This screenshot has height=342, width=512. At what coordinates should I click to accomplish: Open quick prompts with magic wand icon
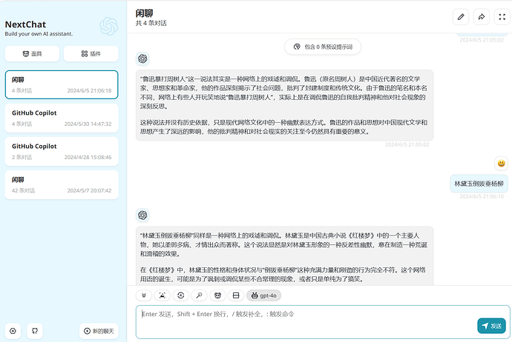pyautogui.click(x=199, y=295)
